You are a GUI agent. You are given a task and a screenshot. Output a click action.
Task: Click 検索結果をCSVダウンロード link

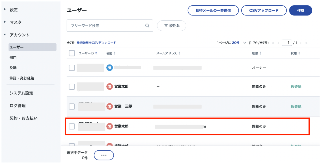pos(97,43)
